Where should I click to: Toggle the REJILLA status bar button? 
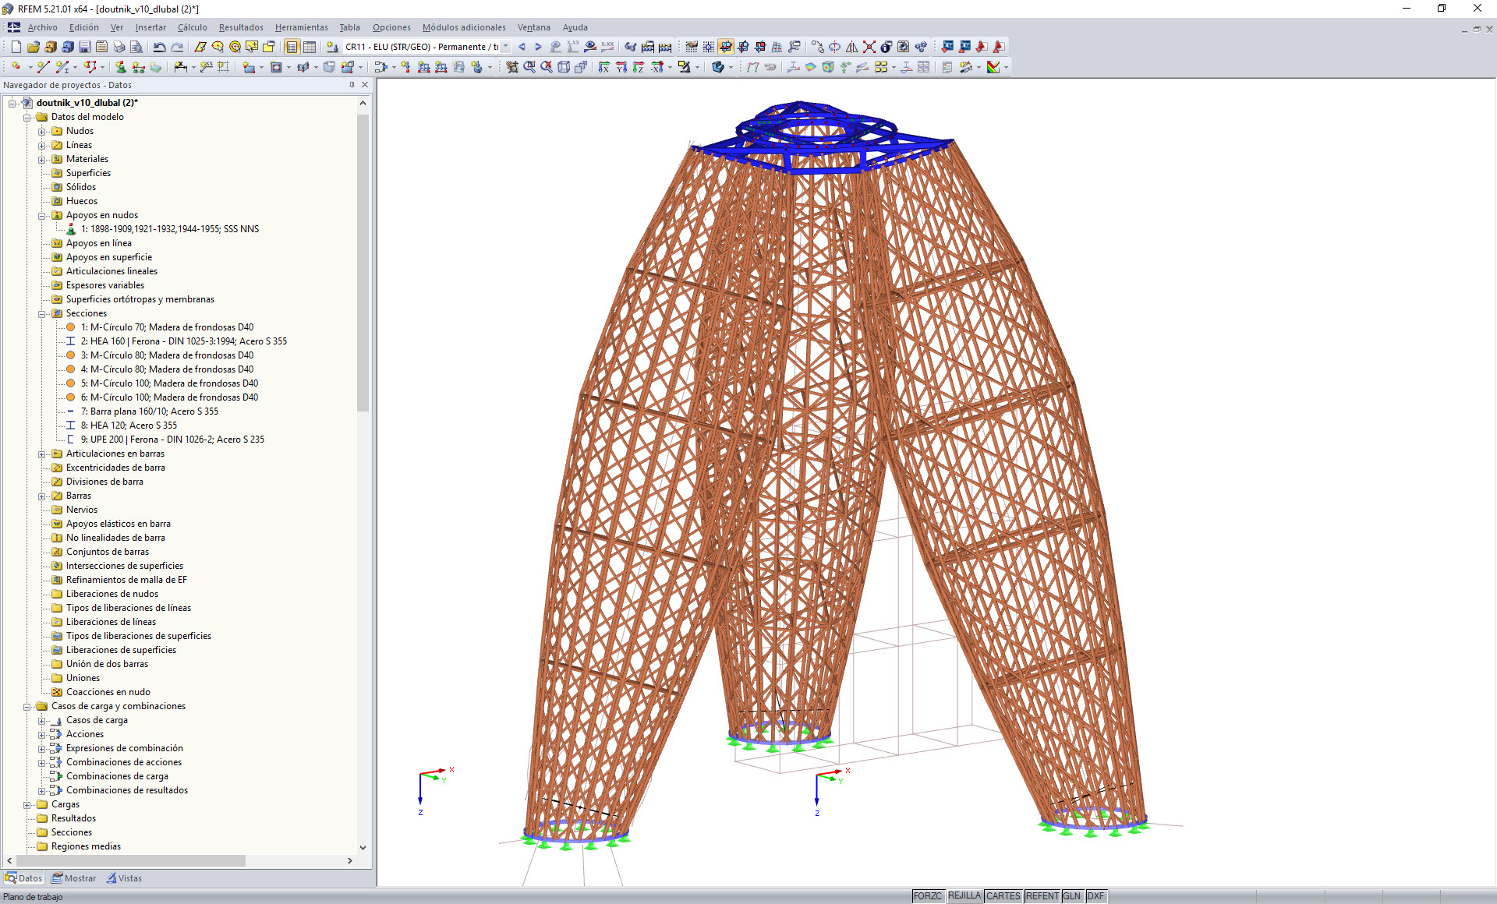[964, 895]
